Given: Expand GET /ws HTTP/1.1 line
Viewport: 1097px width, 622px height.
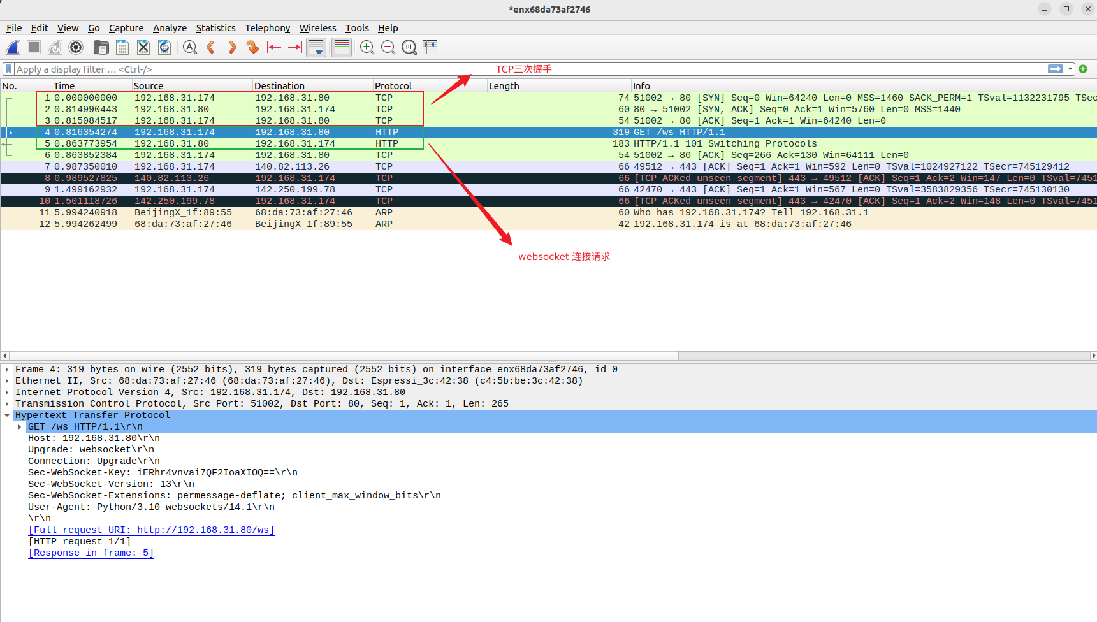Looking at the screenshot, I should [x=20, y=427].
